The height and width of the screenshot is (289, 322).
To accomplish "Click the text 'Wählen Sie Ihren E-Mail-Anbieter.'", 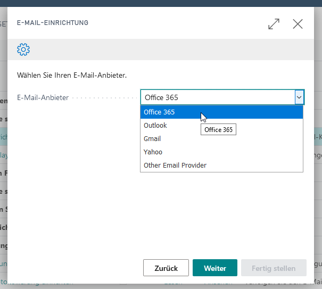I will pos(72,75).
